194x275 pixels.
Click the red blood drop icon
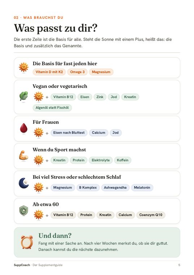tap(23, 128)
